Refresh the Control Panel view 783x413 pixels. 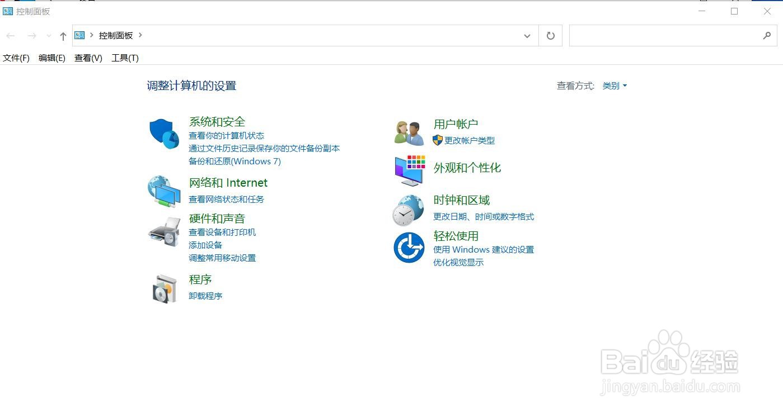click(x=551, y=36)
